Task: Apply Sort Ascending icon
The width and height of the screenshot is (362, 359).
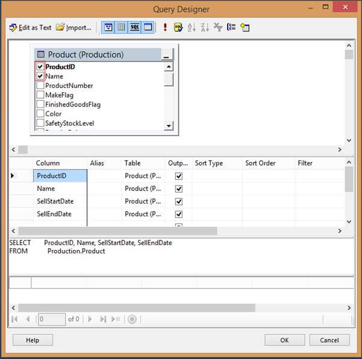Action: click(x=192, y=28)
